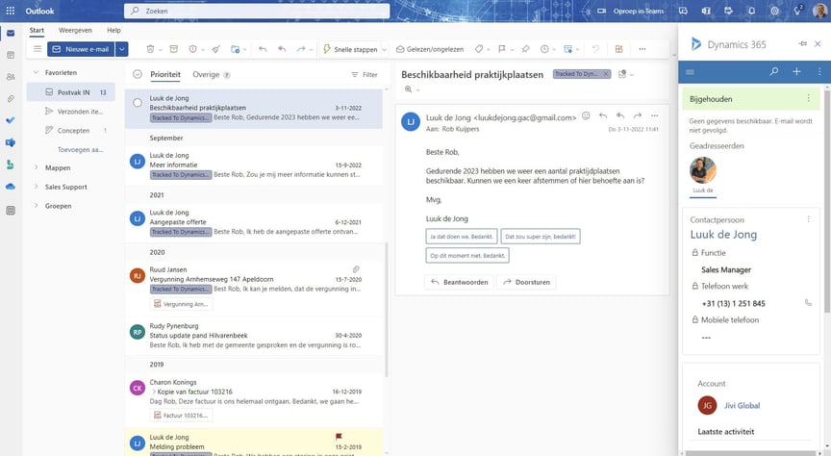
Task: Open notifications bell in the header
Action: pos(751,11)
